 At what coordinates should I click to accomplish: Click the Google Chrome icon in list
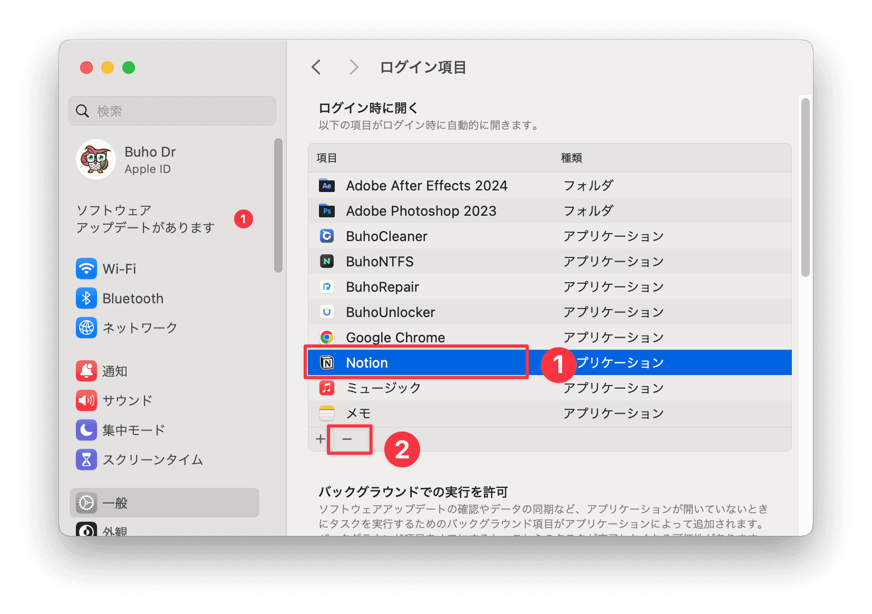[327, 337]
